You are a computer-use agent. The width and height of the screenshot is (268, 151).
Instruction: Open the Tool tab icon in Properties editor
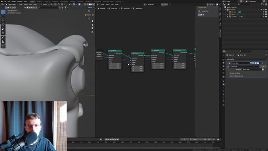pyautogui.click(x=223, y=55)
